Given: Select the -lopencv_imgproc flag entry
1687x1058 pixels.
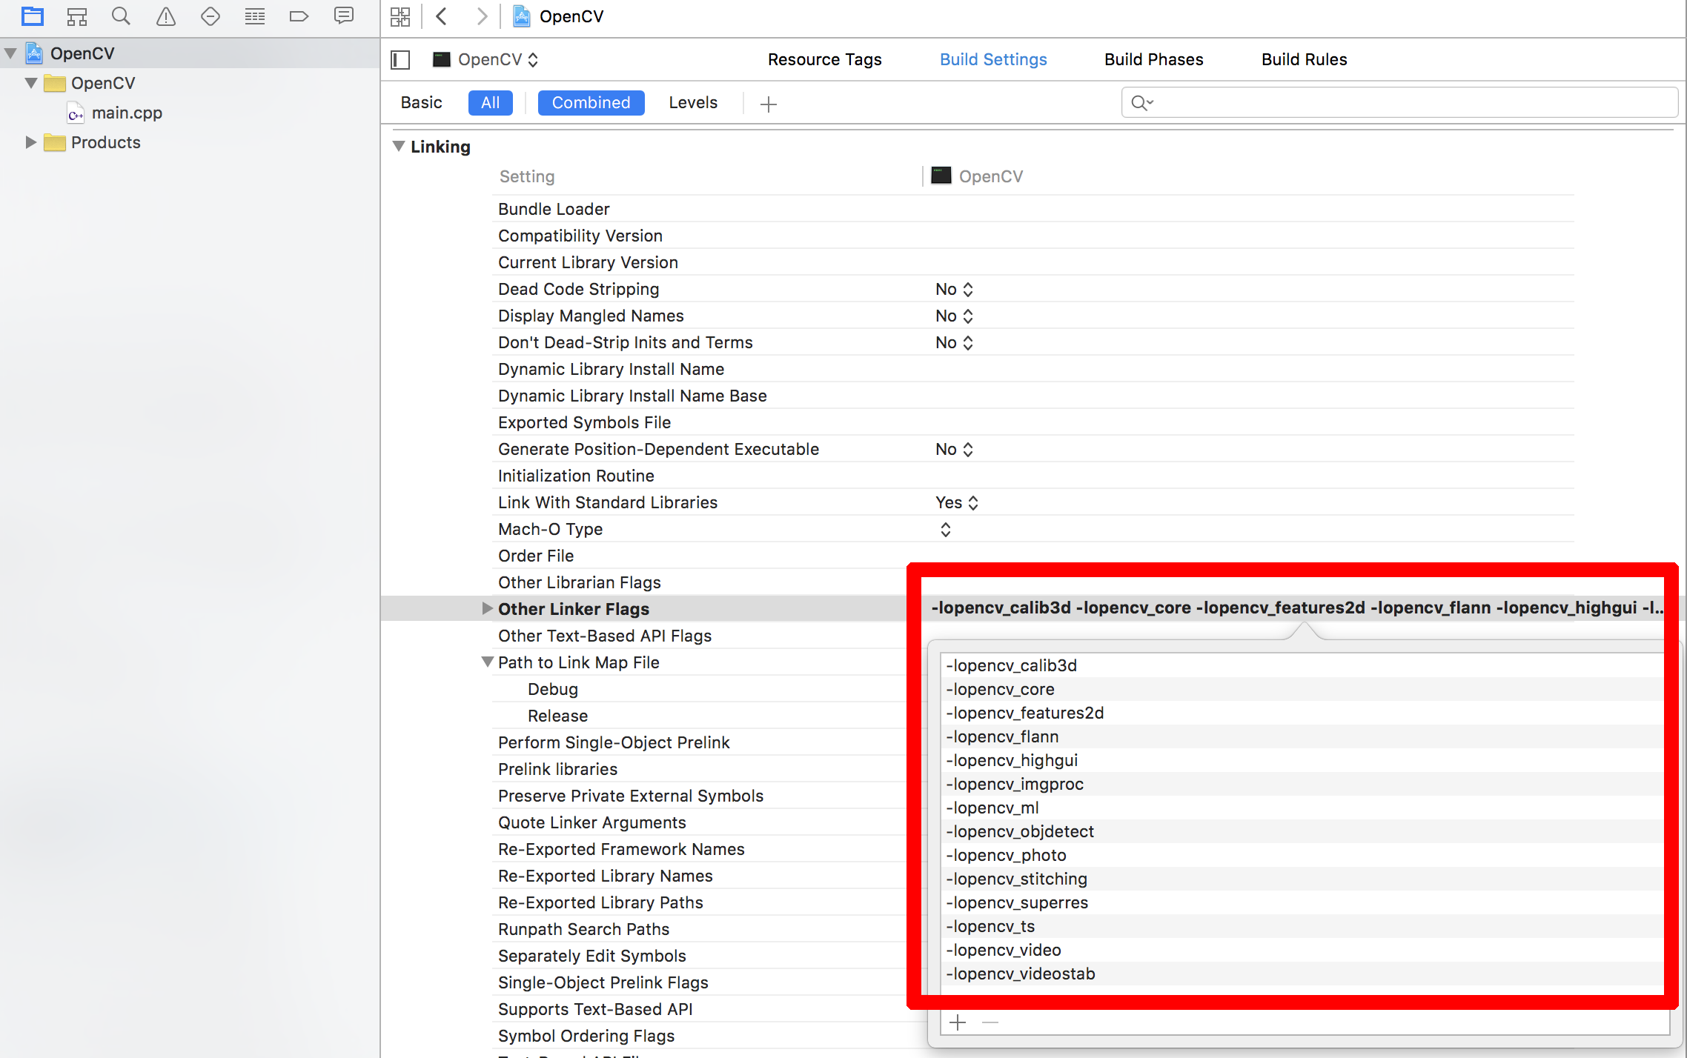Looking at the screenshot, I should (1014, 784).
